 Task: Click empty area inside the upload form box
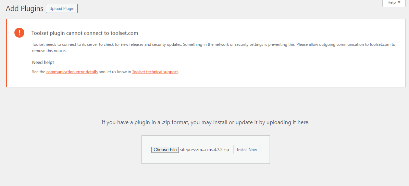tap(206, 158)
